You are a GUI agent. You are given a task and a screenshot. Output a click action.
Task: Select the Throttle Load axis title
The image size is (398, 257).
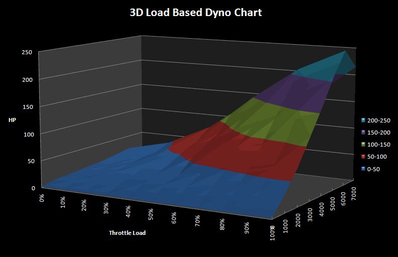127,233
